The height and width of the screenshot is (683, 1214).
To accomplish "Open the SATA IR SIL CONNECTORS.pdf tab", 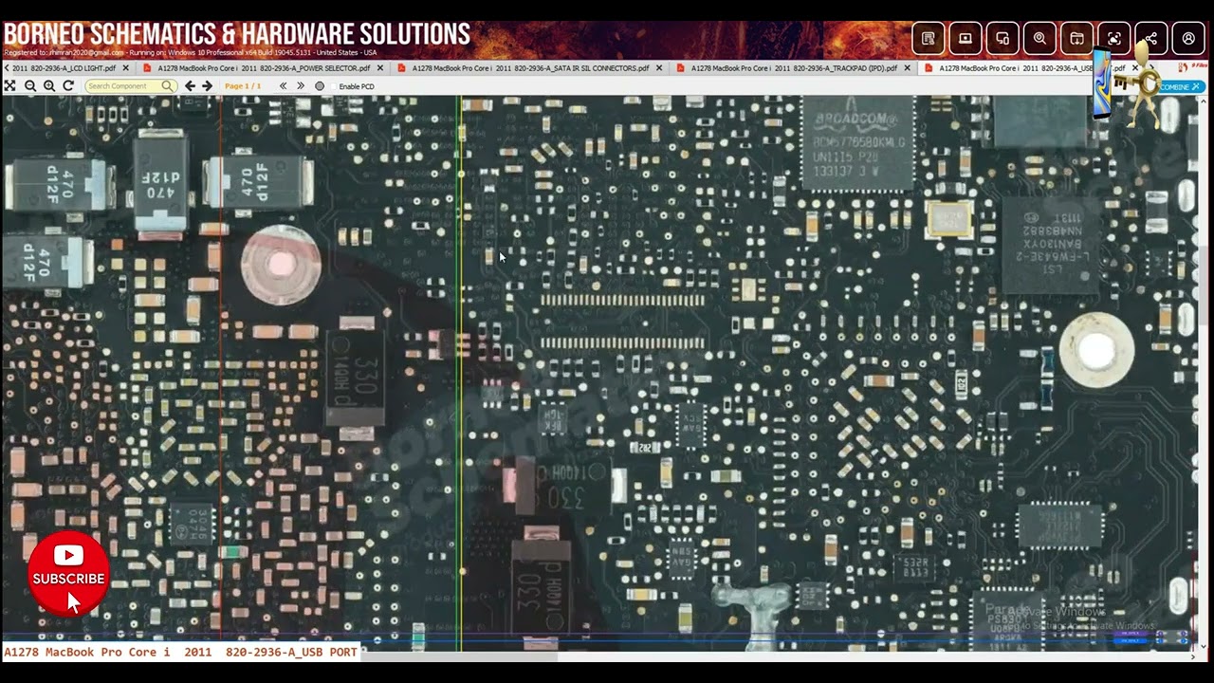I will coord(530,68).
